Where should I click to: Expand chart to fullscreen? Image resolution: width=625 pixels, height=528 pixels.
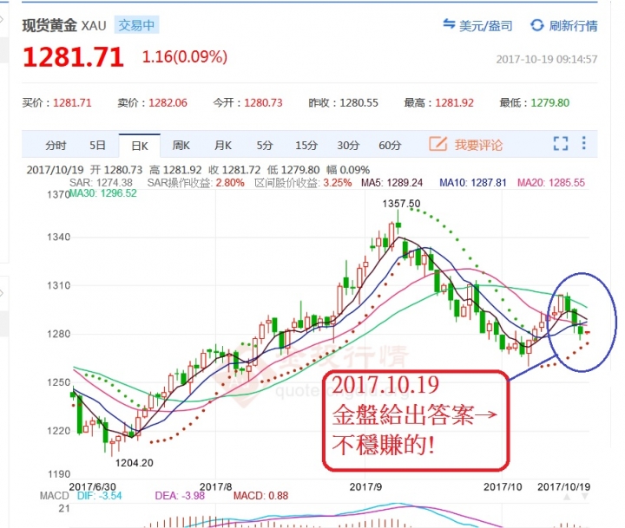[561, 143]
